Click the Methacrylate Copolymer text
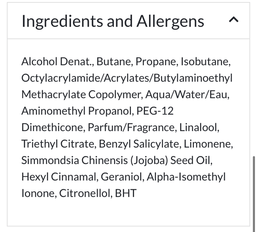Viewport: 257px width, 232px height. 82,94
